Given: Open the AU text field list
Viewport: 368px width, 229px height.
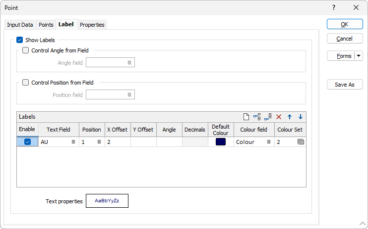Looking at the screenshot, I should pos(73,142).
